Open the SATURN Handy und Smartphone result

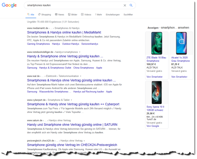pyautogui.click(x=72, y=124)
